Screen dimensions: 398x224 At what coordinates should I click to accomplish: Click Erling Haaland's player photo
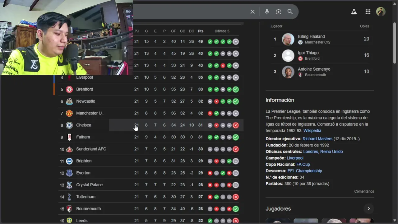288,39
